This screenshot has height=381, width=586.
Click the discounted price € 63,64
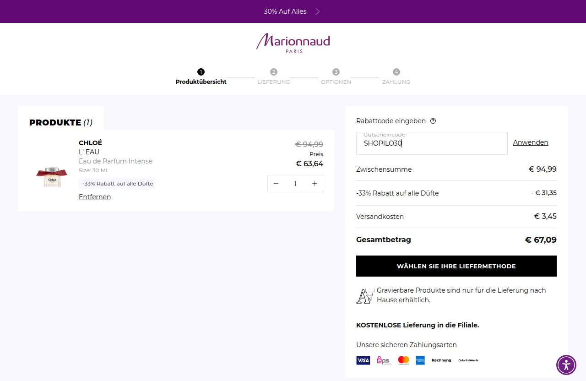(x=309, y=163)
